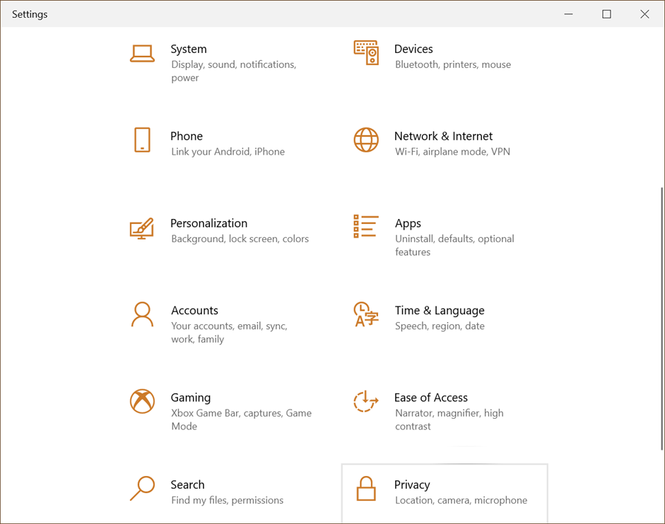The image size is (665, 524).
Task: Click the Phone handset icon
Action: [142, 140]
